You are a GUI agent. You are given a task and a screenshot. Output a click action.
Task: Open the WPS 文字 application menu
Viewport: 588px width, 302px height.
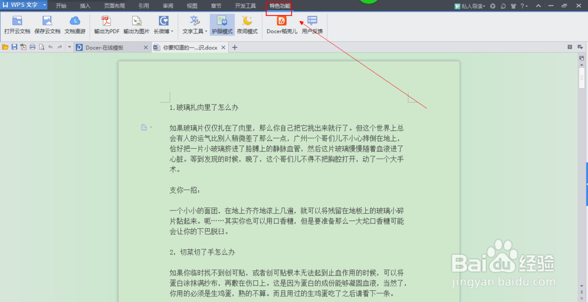click(x=24, y=5)
